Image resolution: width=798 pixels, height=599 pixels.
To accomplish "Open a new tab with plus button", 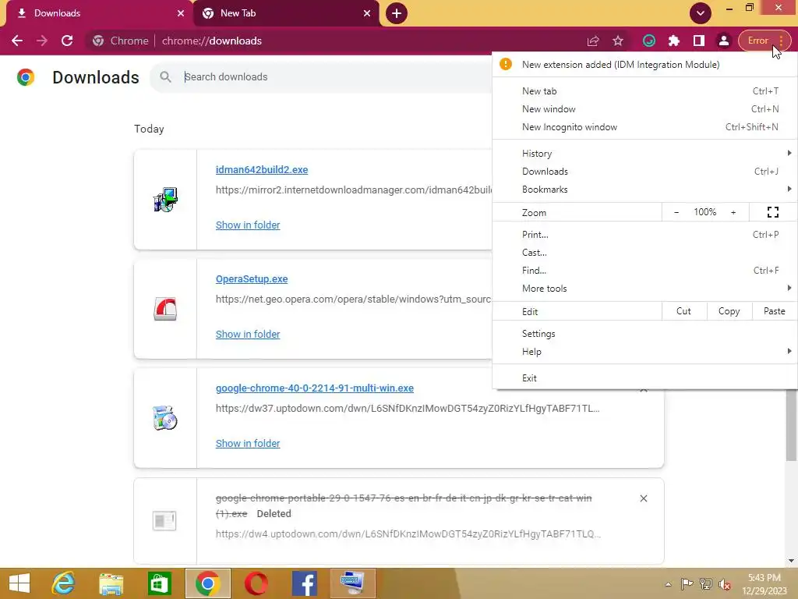I will (397, 13).
